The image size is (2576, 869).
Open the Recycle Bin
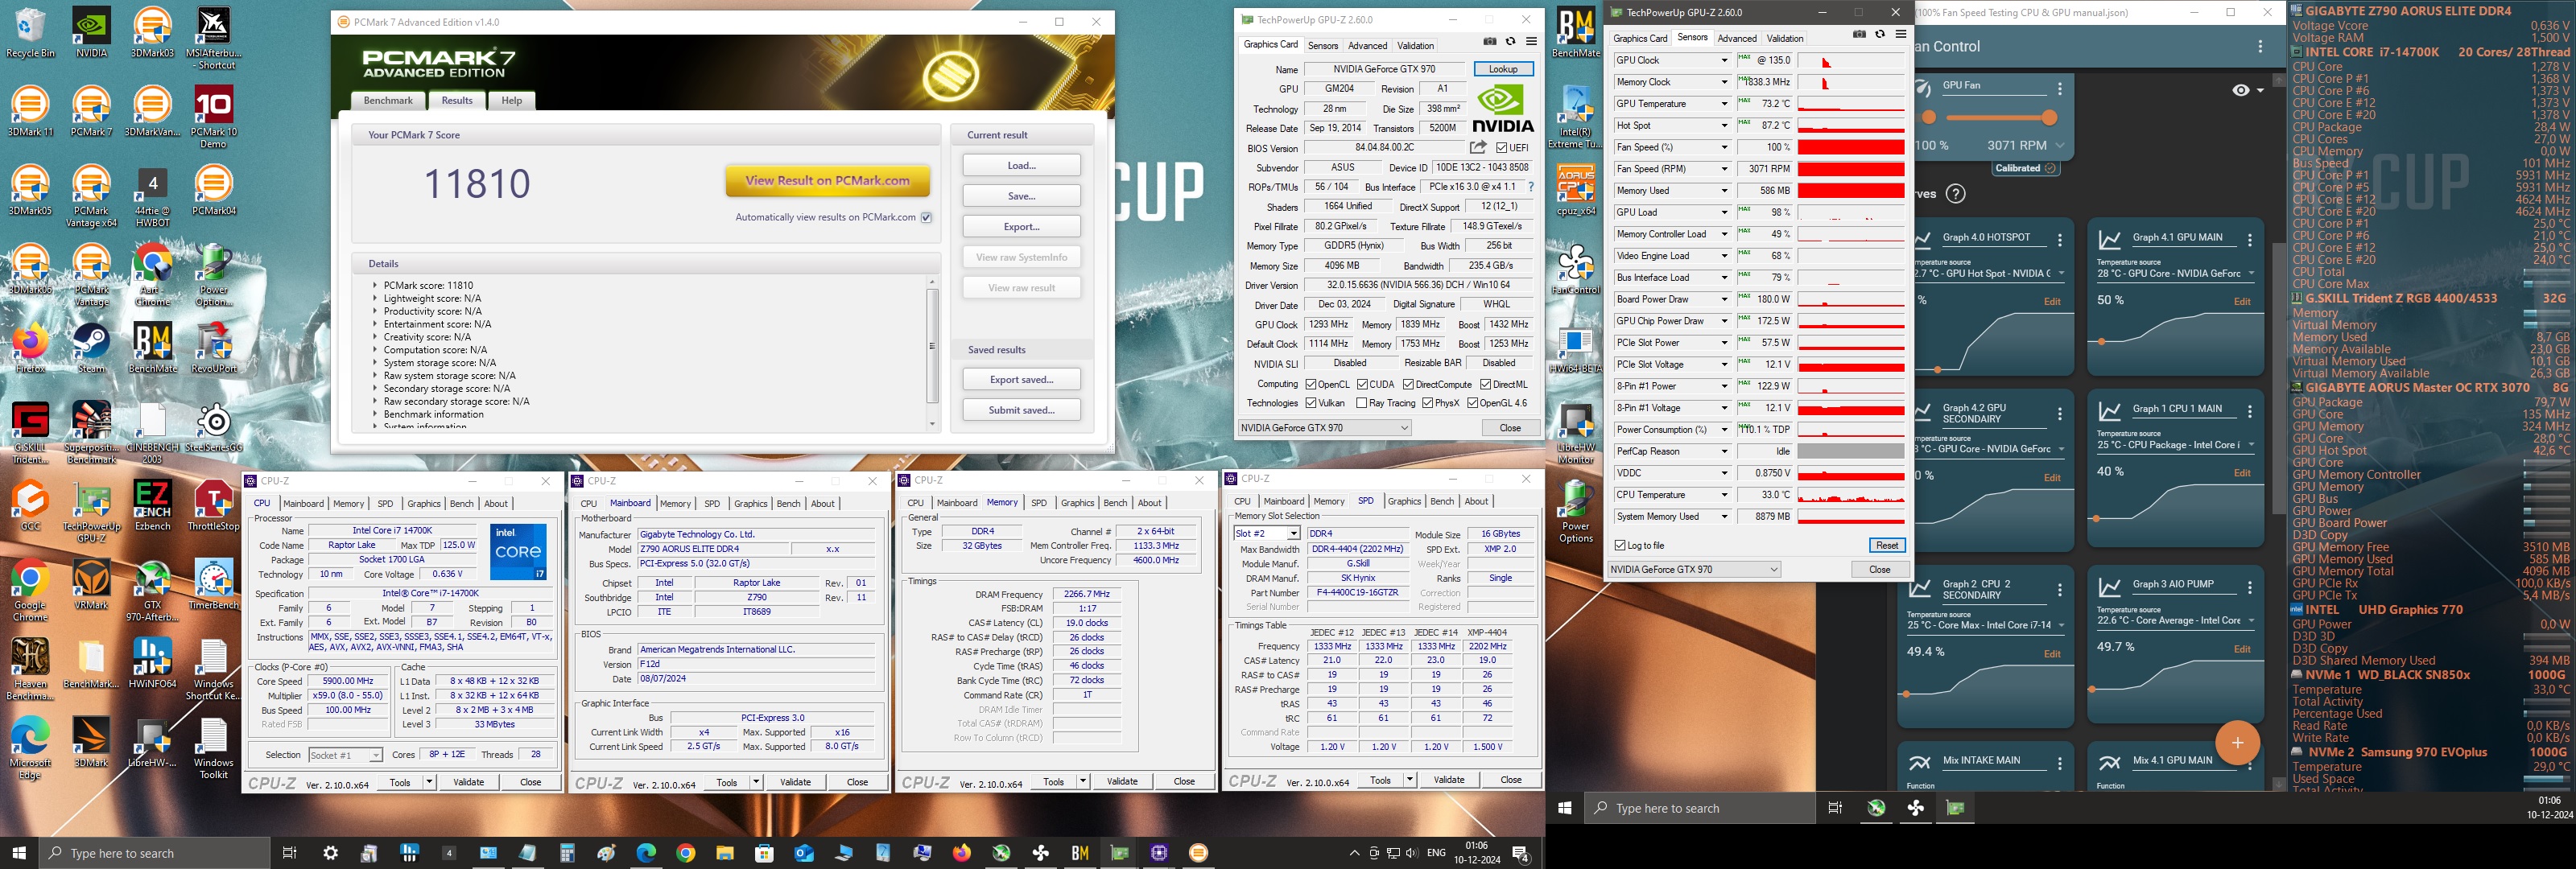(x=30, y=33)
